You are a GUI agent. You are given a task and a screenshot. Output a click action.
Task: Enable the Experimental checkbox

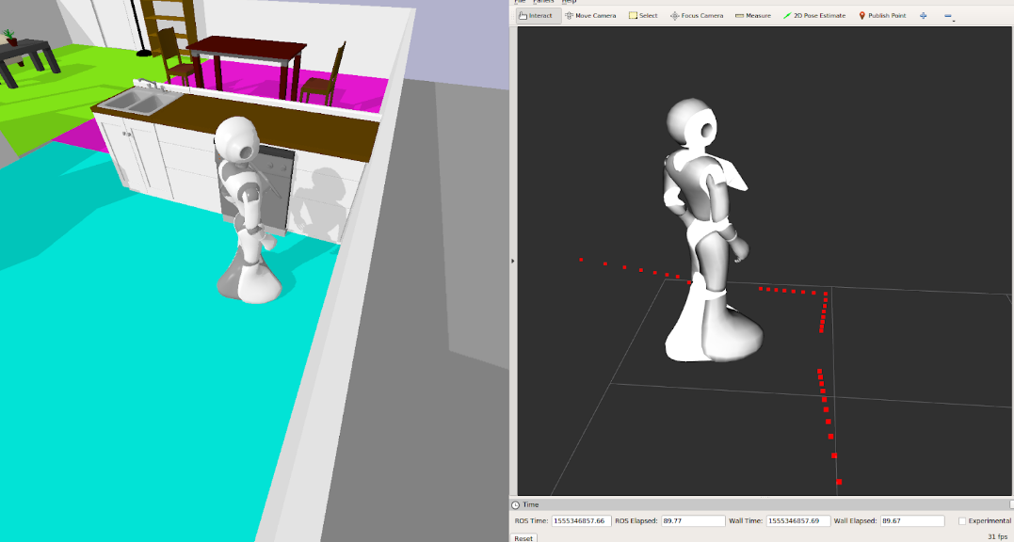pyautogui.click(x=962, y=520)
